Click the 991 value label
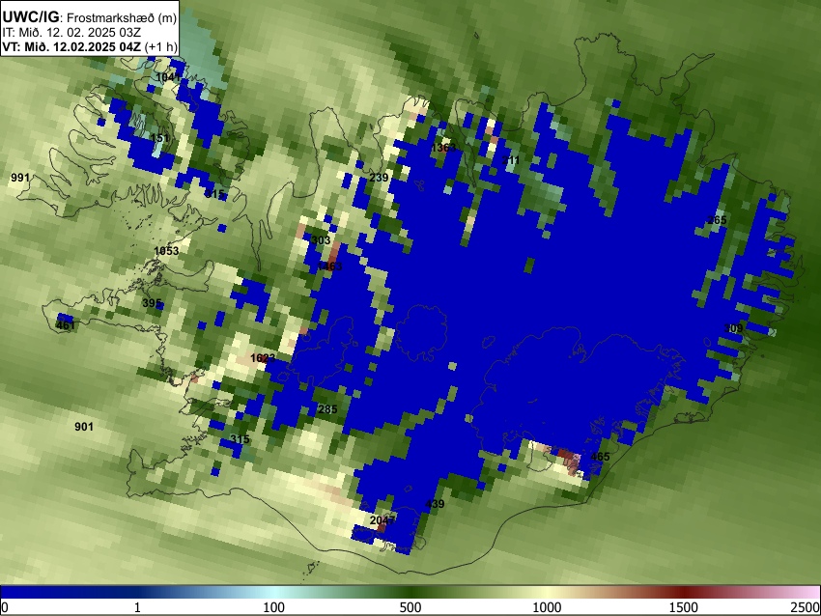This screenshot has width=821, height=616. point(20,178)
